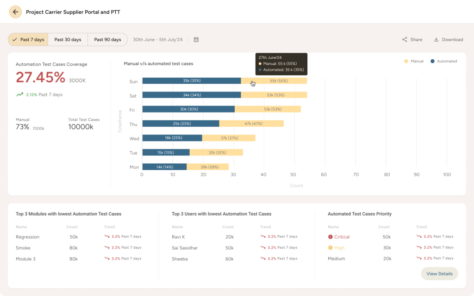Switch to the Past 30 days tab

(x=68, y=39)
